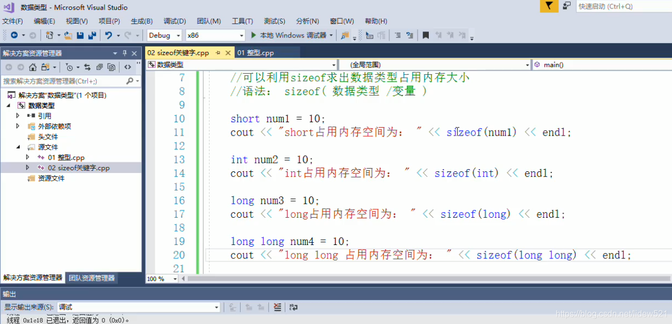Open the 视图(V) menu
672x324 pixels.
point(77,21)
